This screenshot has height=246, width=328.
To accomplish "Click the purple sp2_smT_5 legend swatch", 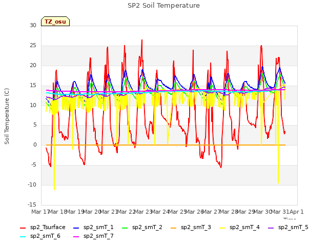I will (x=271, y=228).
